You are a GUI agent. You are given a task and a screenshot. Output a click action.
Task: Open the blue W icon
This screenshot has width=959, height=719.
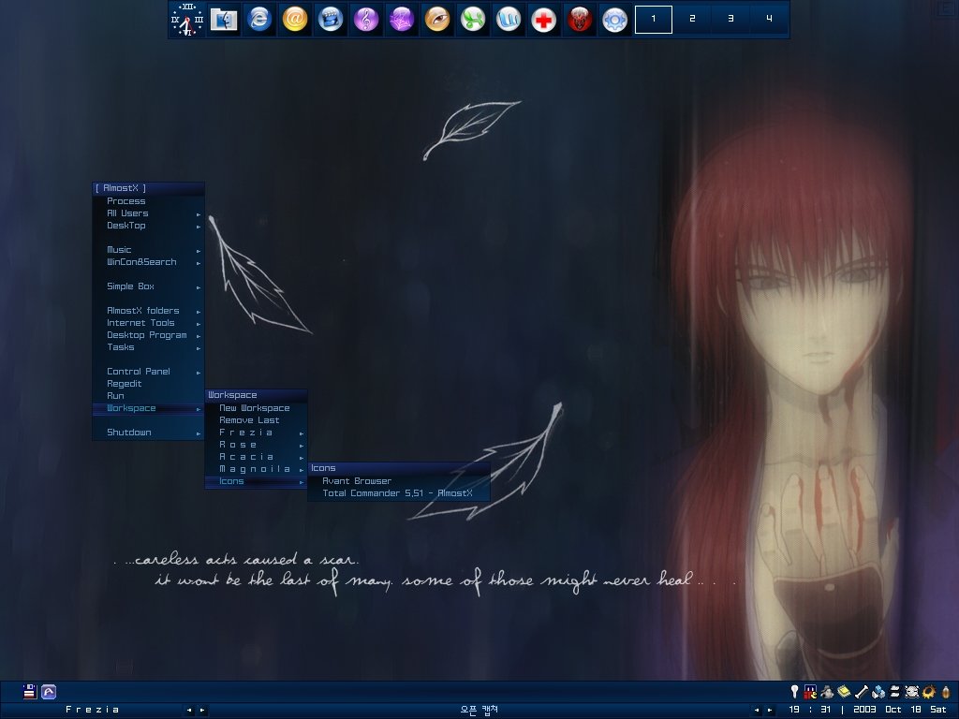tap(509, 19)
